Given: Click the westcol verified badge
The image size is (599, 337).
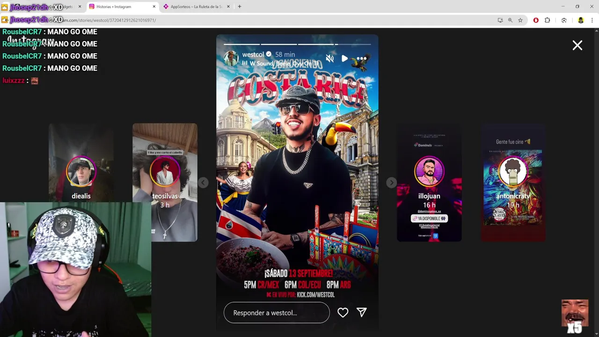Looking at the screenshot, I should pyautogui.click(x=269, y=54).
